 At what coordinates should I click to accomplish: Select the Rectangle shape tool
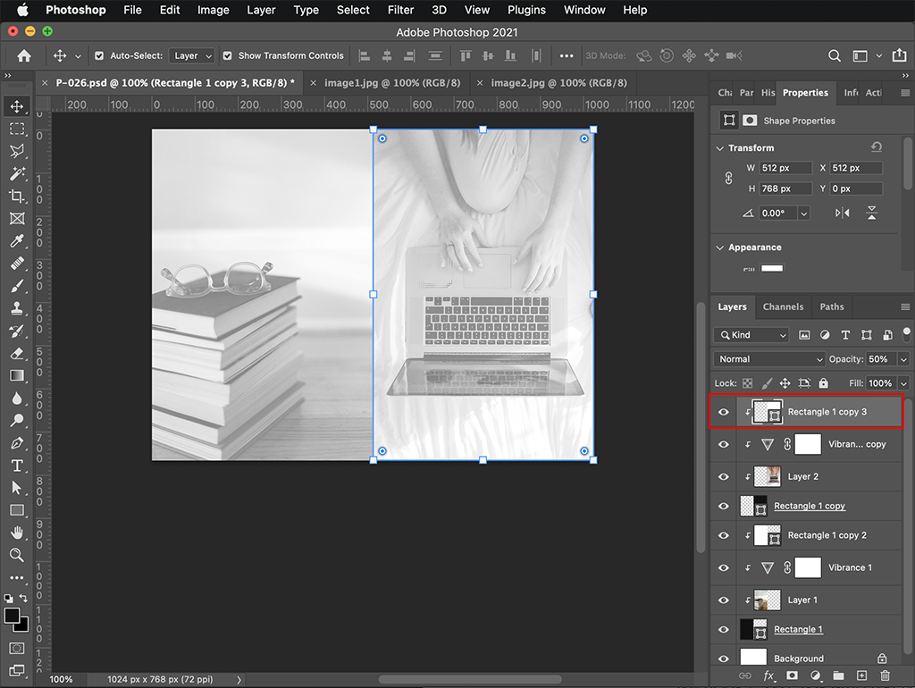(17, 510)
